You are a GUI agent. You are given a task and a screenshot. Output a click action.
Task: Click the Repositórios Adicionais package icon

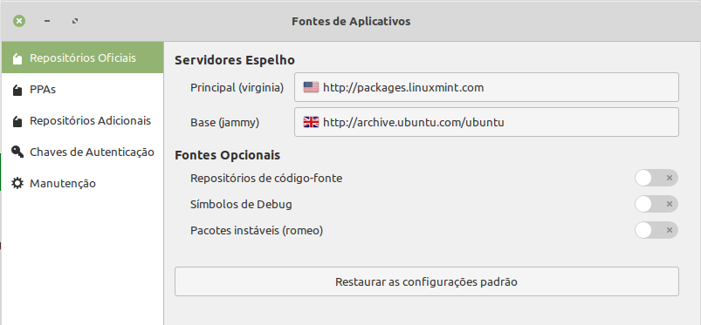[17, 121]
